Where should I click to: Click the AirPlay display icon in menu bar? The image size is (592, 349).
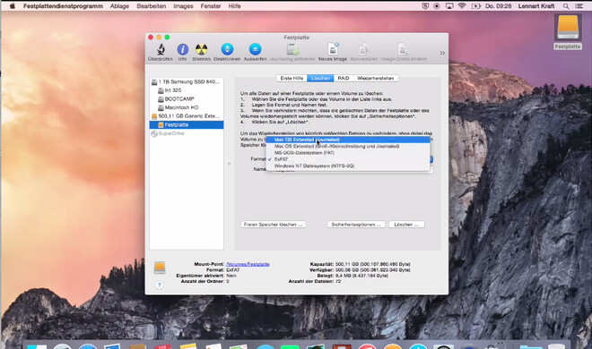click(x=449, y=6)
